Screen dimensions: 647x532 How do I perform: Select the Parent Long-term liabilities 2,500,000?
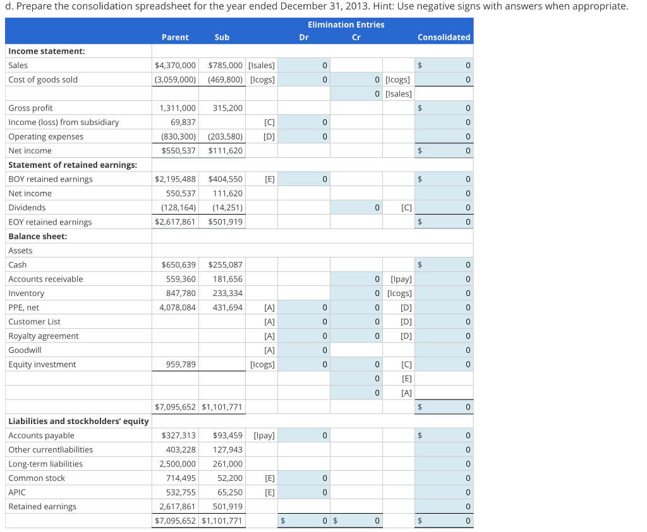click(178, 464)
